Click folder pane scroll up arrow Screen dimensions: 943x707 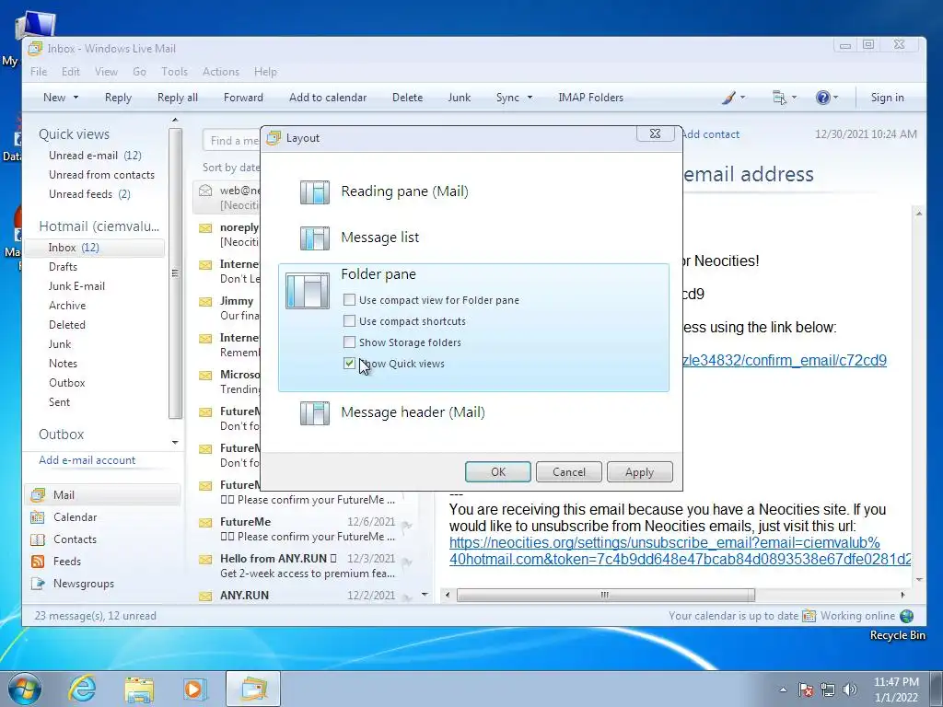pyautogui.click(x=175, y=121)
